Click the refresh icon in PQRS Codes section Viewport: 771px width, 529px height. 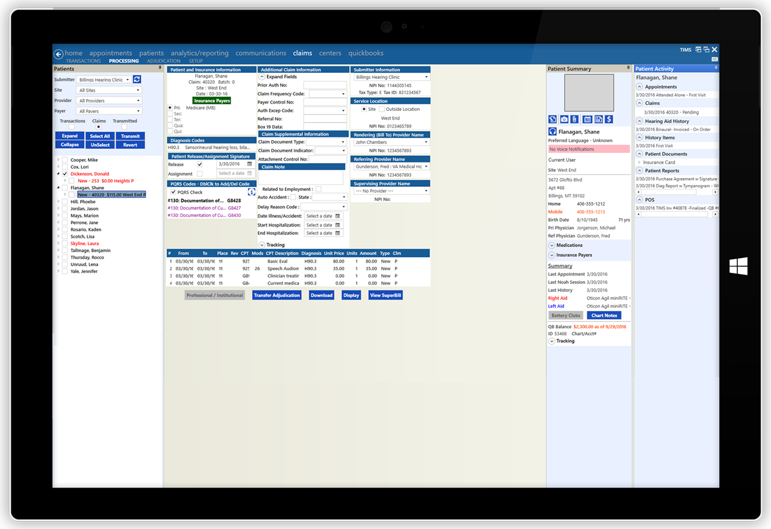coord(251,192)
